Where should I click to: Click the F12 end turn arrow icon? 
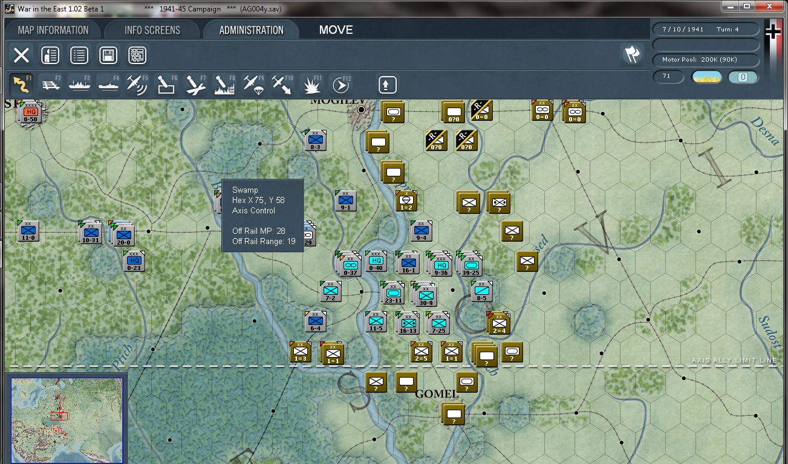[x=341, y=85]
